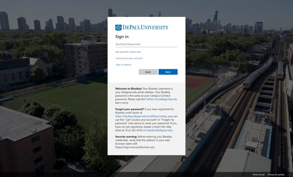Open Sign-in options

click(x=123, y=65)
